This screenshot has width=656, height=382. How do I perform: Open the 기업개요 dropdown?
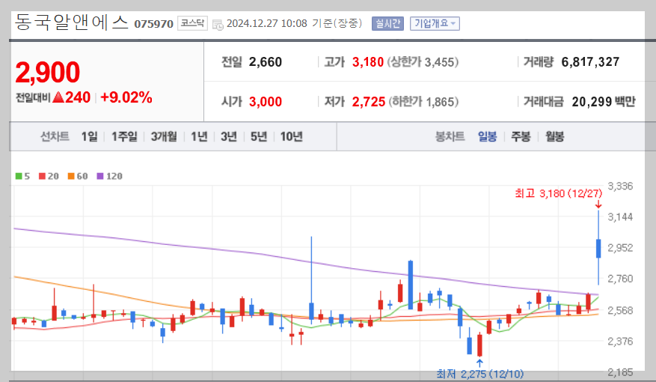435,23
